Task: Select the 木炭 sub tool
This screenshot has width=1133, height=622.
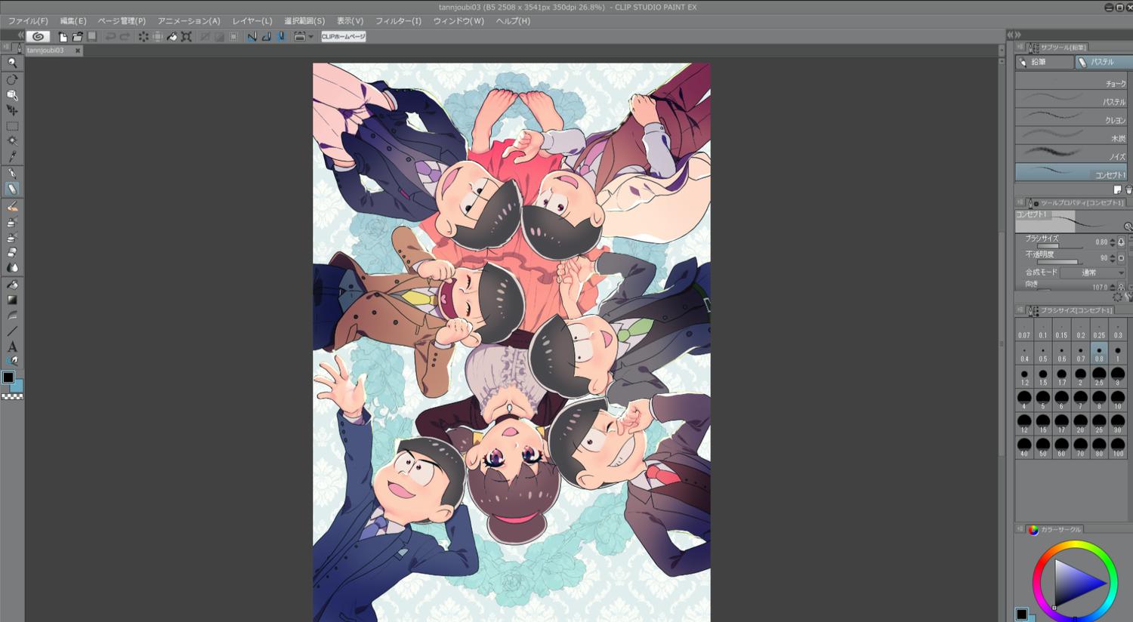Action: coord(1071,136)
